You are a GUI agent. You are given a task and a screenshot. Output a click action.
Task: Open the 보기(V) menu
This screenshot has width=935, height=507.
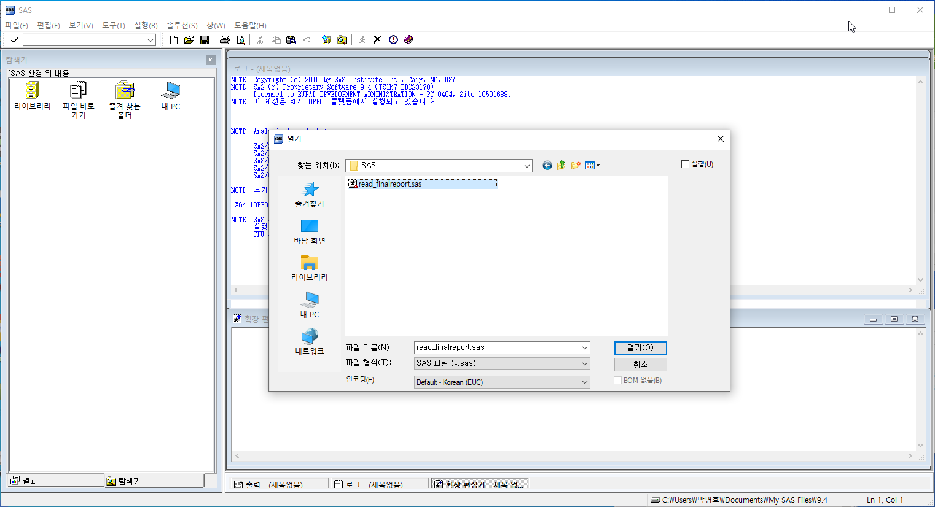click(x=81, y=25)
